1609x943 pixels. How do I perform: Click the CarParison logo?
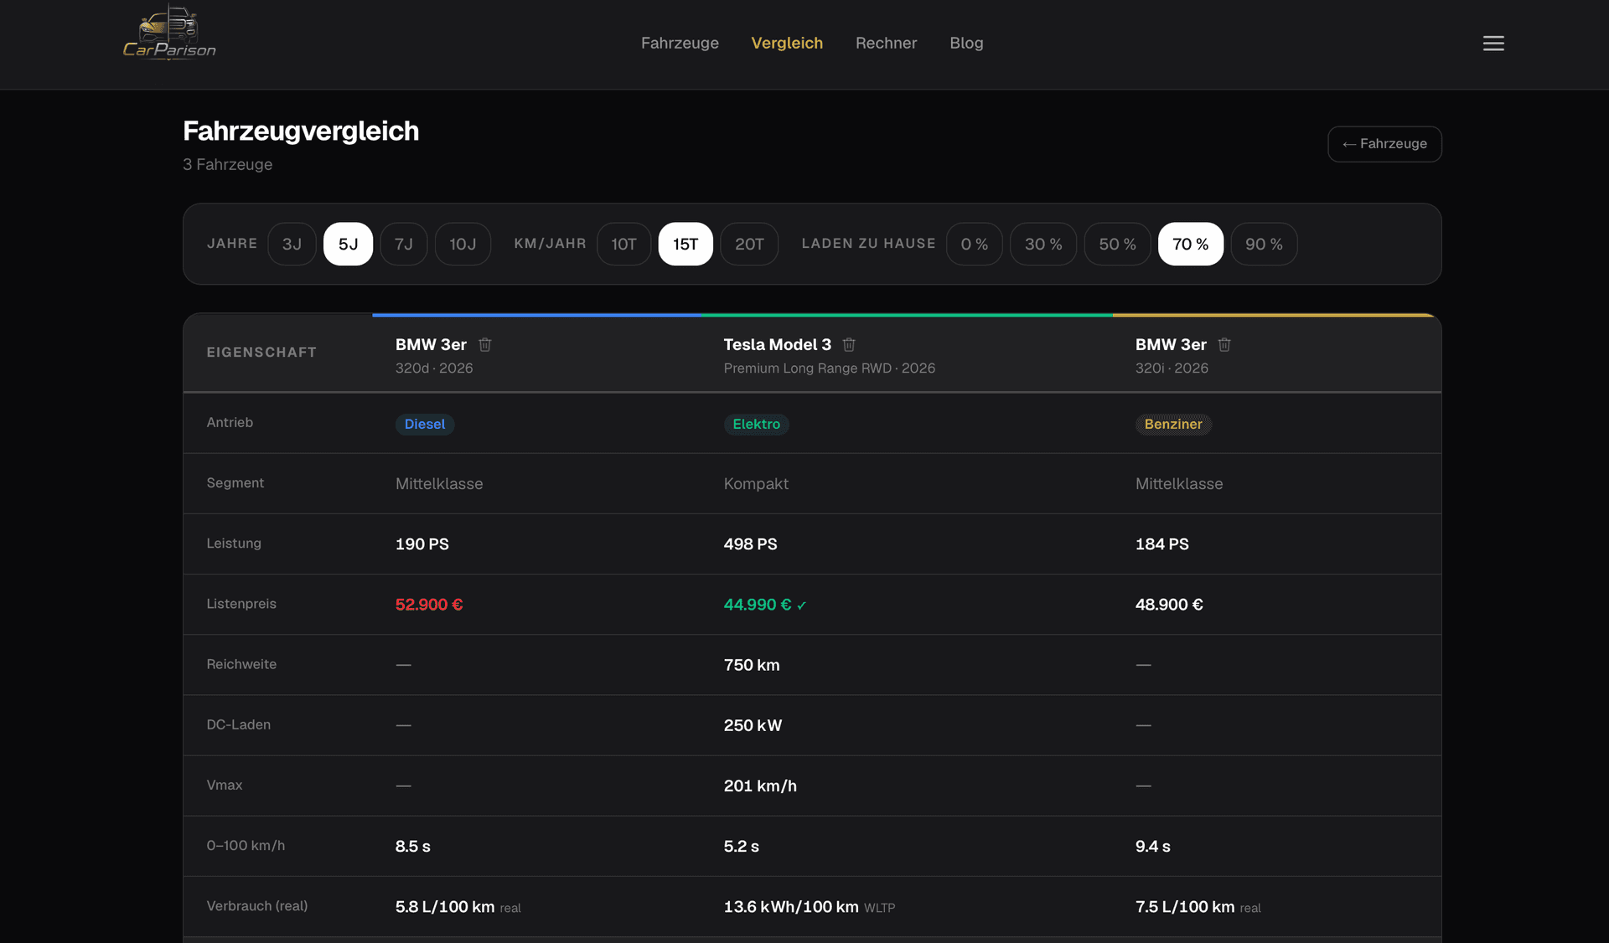coord(169,32)
